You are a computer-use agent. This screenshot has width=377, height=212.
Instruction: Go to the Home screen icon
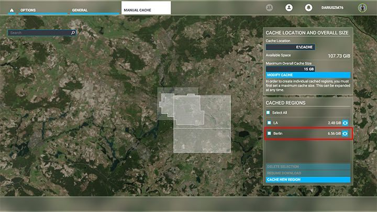[x=11, y=10]
